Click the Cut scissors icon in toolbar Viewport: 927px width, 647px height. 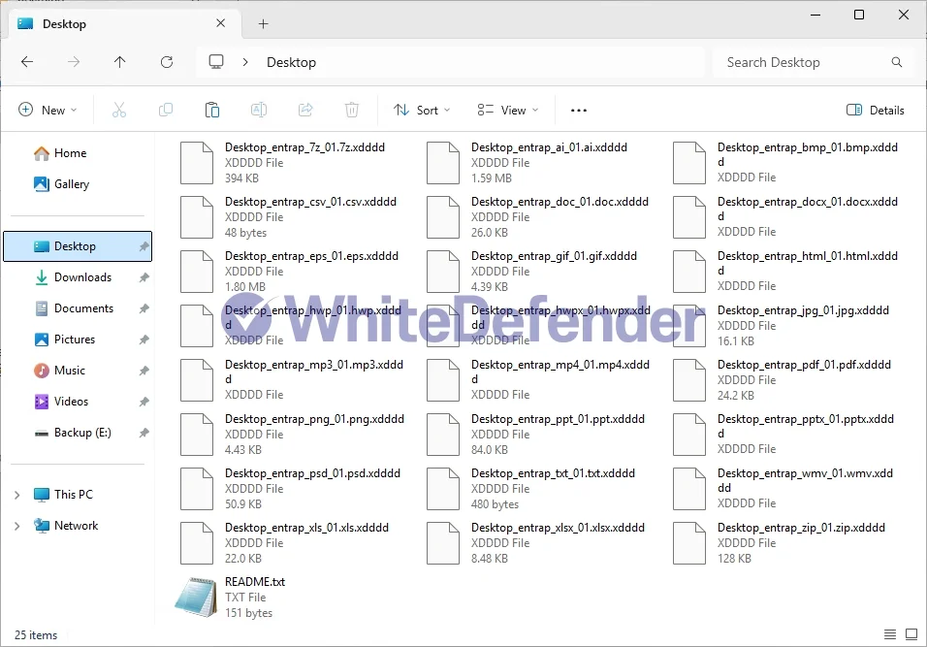119,111
